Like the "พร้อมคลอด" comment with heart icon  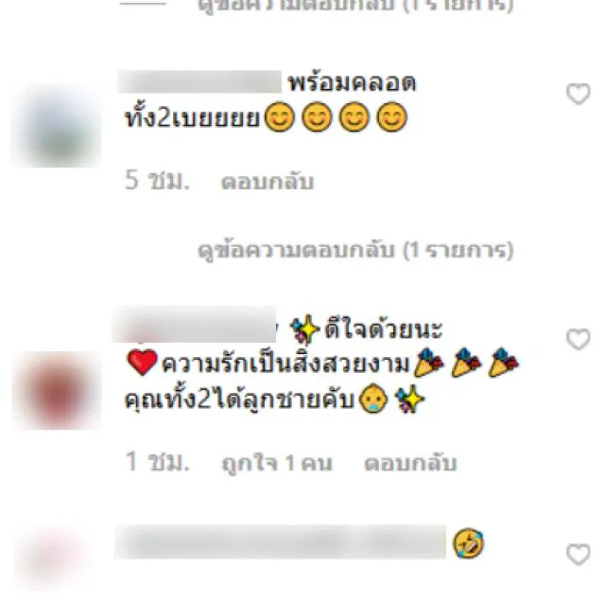click(x=578, y=94)
